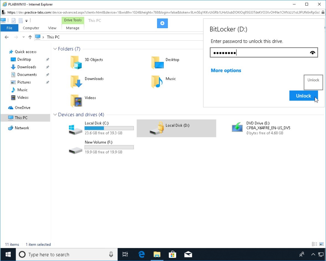The height and width of the screenshot is (261, 326).
Task: Click the microphone icon in search box
Action: coord(111,254)
